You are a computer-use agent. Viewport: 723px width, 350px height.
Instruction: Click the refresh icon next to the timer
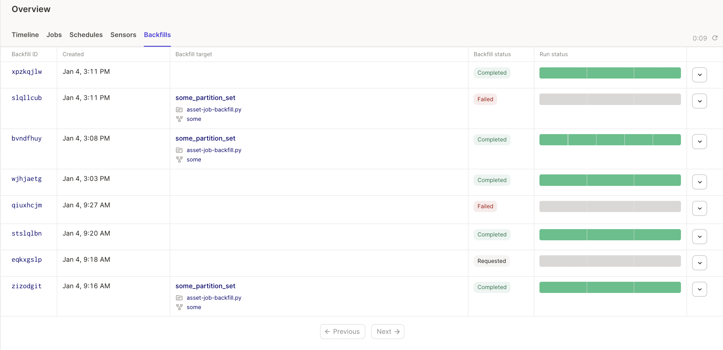pos(715,38)
